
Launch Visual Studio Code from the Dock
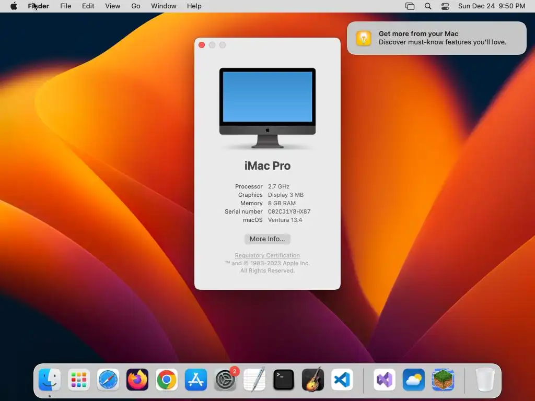342,380
